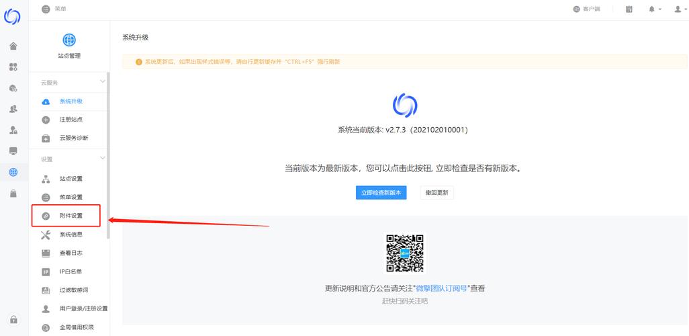Screen dimensions: 689x336
Task: Open the home icon in the left rail
Action: tap(13, 46)
